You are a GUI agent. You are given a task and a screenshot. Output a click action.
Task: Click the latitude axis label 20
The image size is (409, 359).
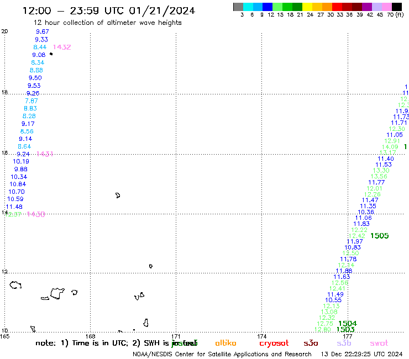pos(4,31)
